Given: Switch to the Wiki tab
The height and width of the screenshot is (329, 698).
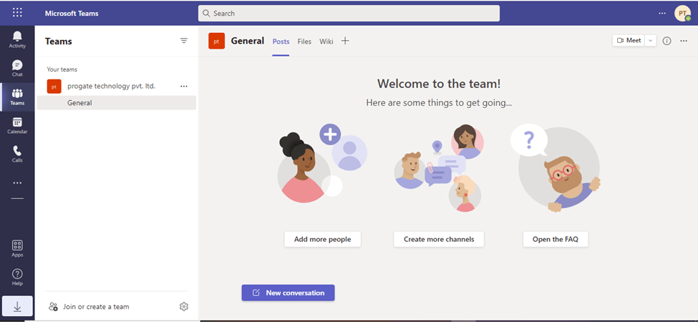Looking at the screenshot, I should (x=326, y=41).
